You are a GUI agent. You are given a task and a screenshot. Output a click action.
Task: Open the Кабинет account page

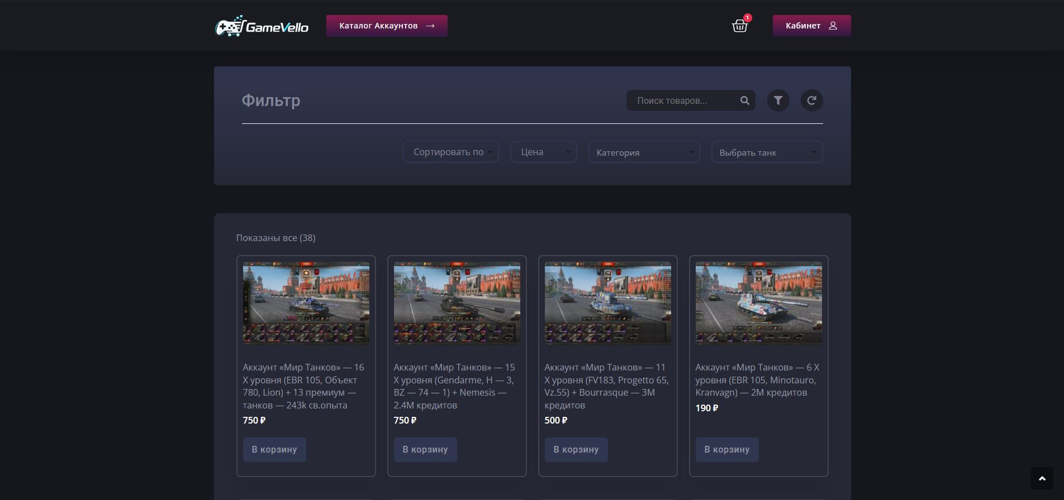(x=811, y=26)
